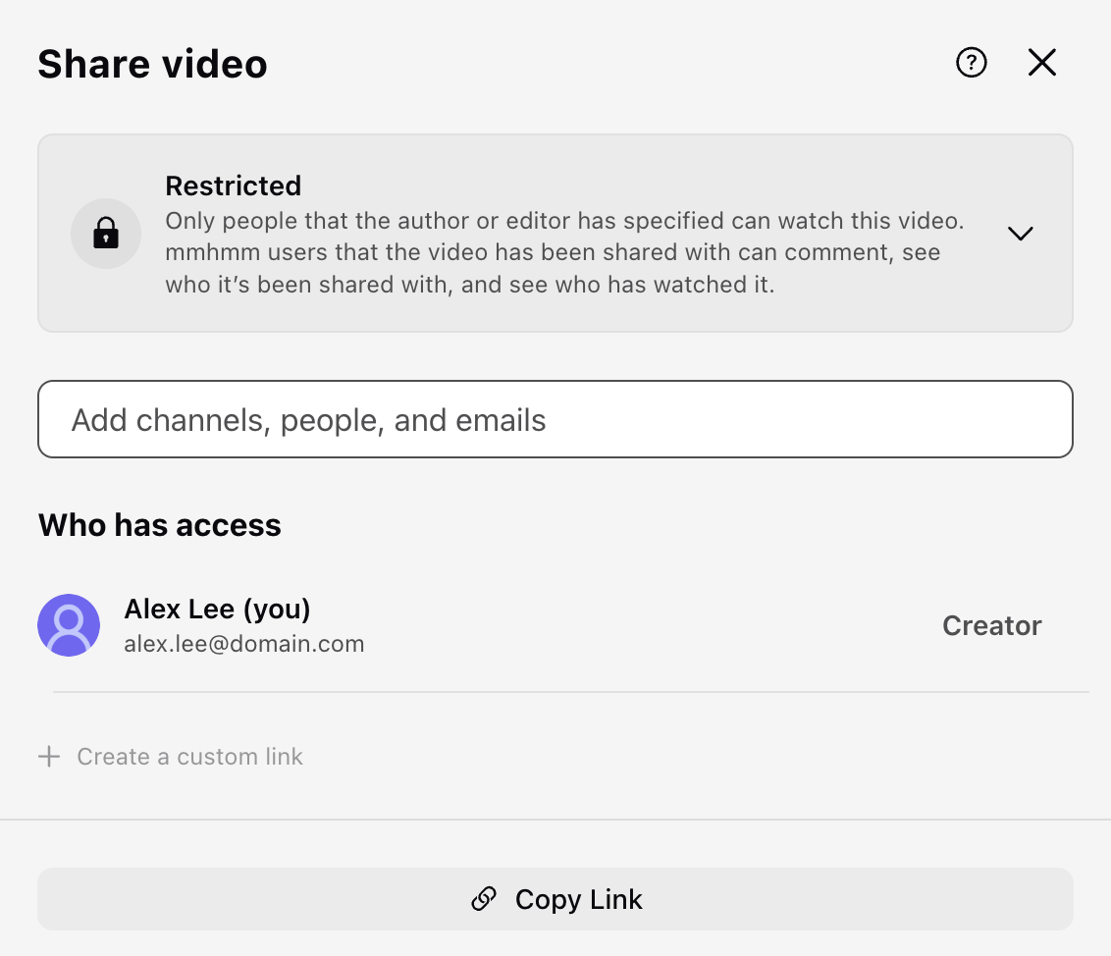
Task: Click the chain link icon on Copy Link
Action: pos(482,898)
